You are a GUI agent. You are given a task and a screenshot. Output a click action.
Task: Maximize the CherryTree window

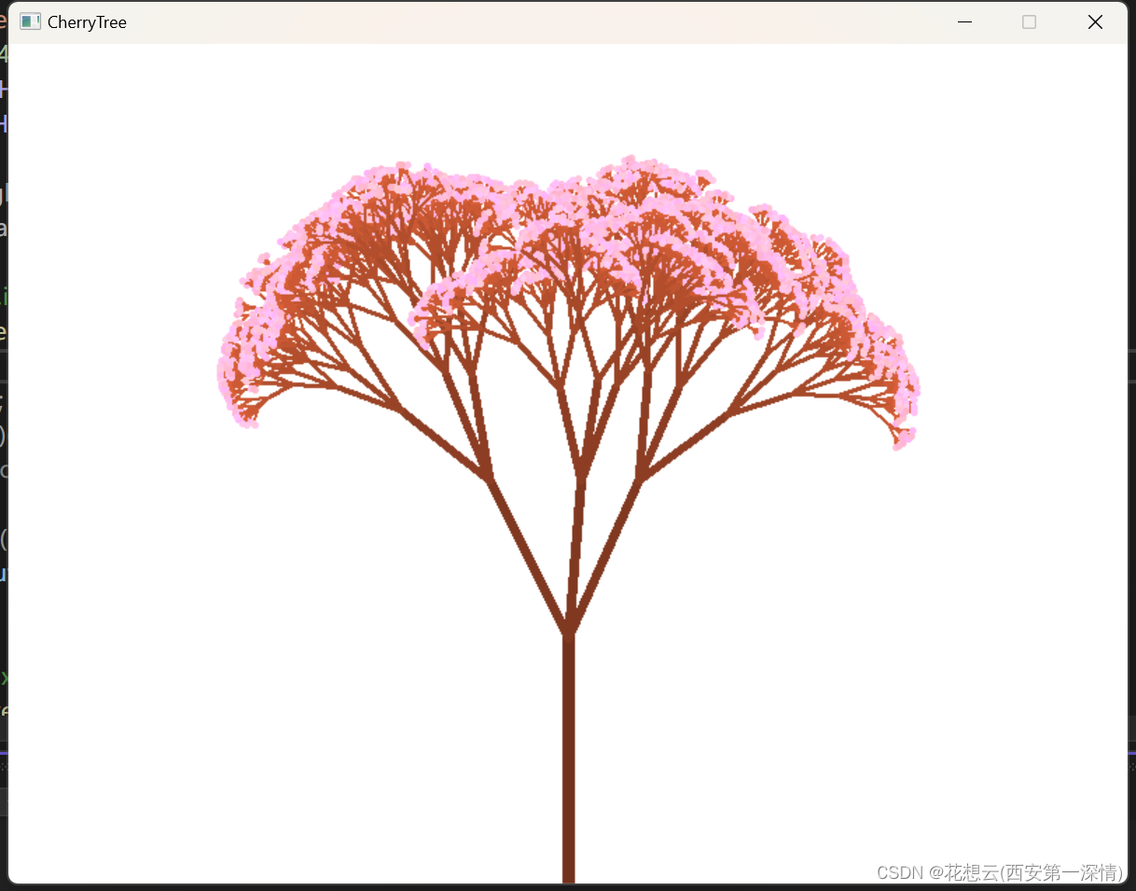click(x=1029, y=21)
